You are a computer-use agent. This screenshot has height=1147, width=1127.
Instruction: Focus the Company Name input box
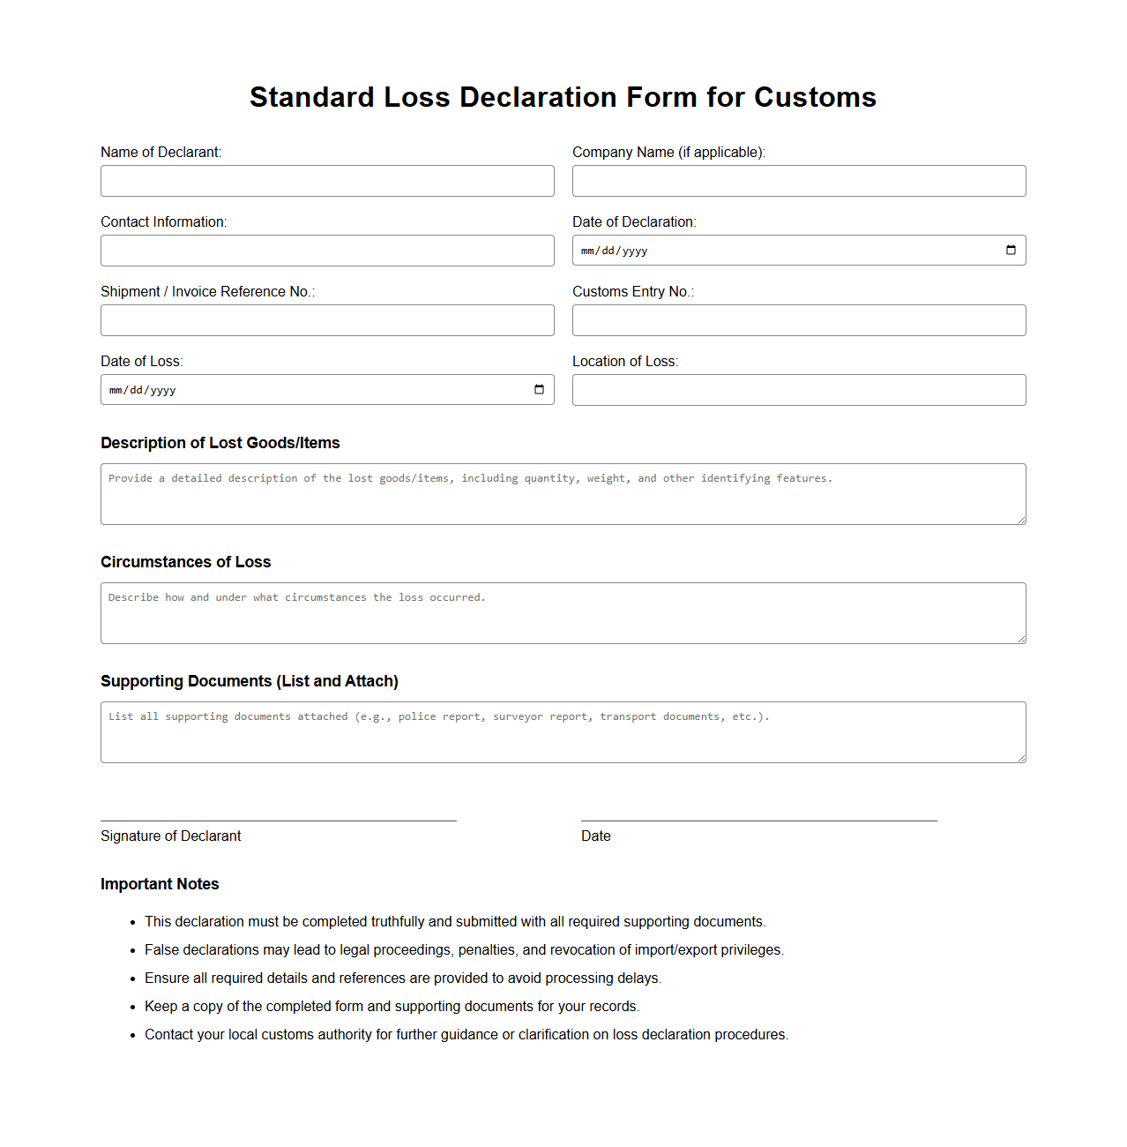[x=799, y=181]
